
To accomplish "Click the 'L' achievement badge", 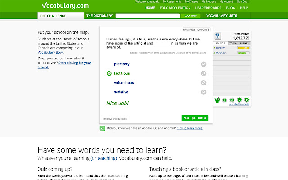I will [239, 100].
